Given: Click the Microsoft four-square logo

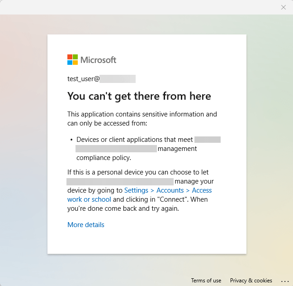Looking at the screenshot, I should 72,60.
